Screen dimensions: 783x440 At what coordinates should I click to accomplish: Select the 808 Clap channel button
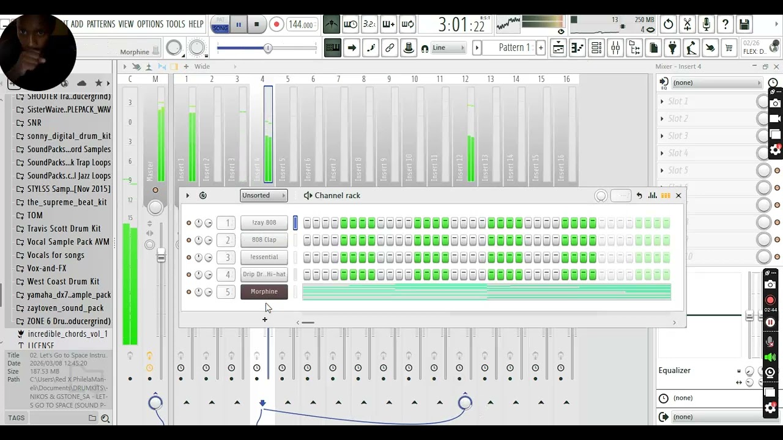pyautogui.click(x=264, y=240)
